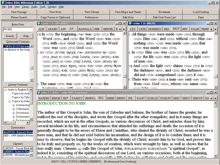Image resolution: width=220 pixels, height=165 pixels.
Task: Click the Bookmark button
Action: tap(164, 12)
